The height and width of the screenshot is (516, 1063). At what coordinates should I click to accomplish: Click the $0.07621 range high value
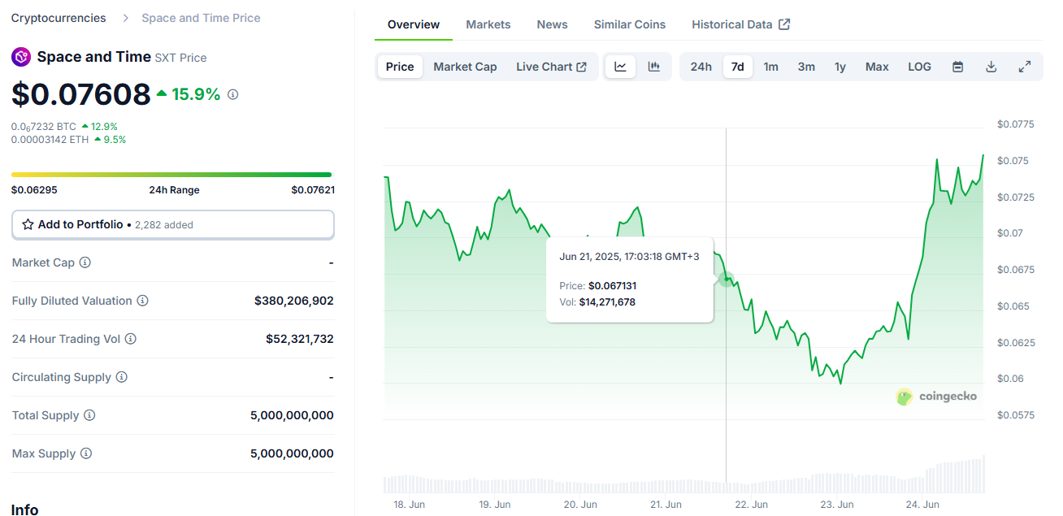[313, 190]
